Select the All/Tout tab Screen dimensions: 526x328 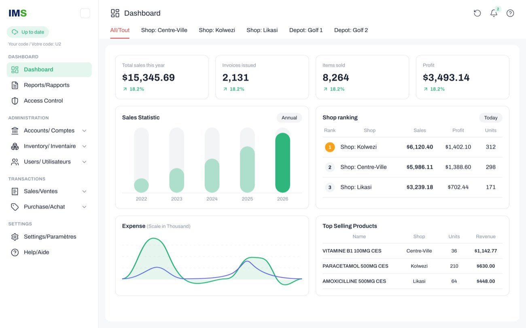pyautogui.click(x=120, y=30)
